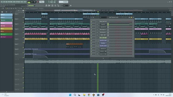Screen dimensions: 173x97
Task: Open Channel rack options arrow menu
Action: (x=91, y=17)
